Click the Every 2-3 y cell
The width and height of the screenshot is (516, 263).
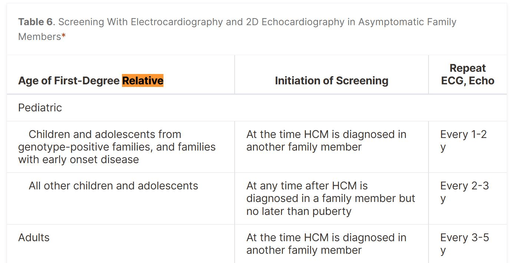pyautogui.click(x=464, y=192)
